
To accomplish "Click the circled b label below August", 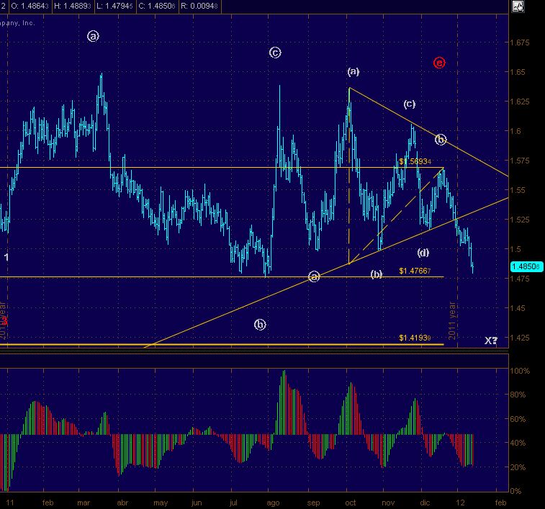I will point(260,325).
